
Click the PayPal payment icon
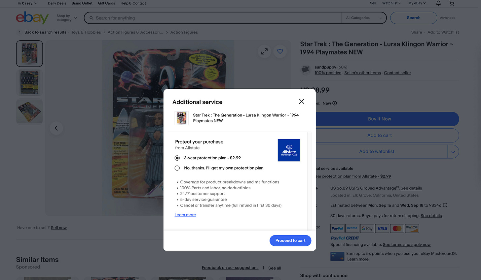[337, 229]
